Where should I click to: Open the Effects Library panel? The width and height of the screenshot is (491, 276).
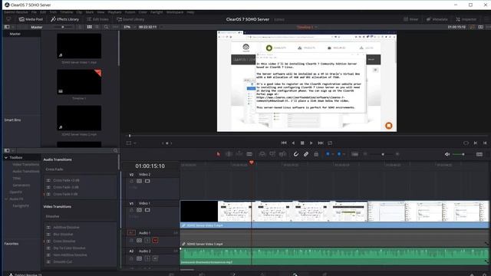[x=64, y=19]
